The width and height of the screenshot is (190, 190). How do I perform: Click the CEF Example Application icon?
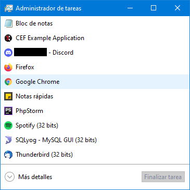tap(8, 38)
